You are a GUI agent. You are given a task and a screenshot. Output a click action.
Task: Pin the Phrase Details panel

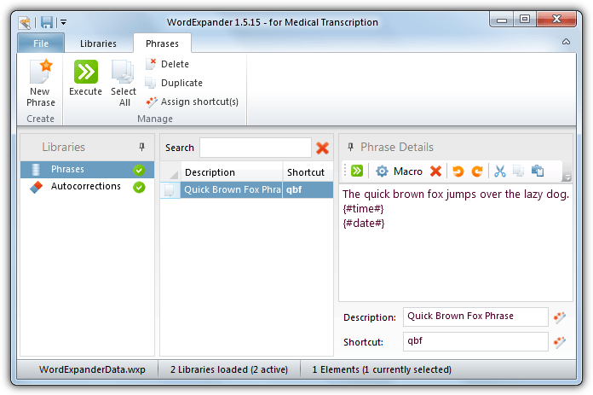(x=350, y=147)
